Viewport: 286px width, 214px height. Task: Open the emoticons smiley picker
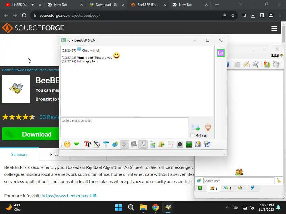tap(67, 145)
